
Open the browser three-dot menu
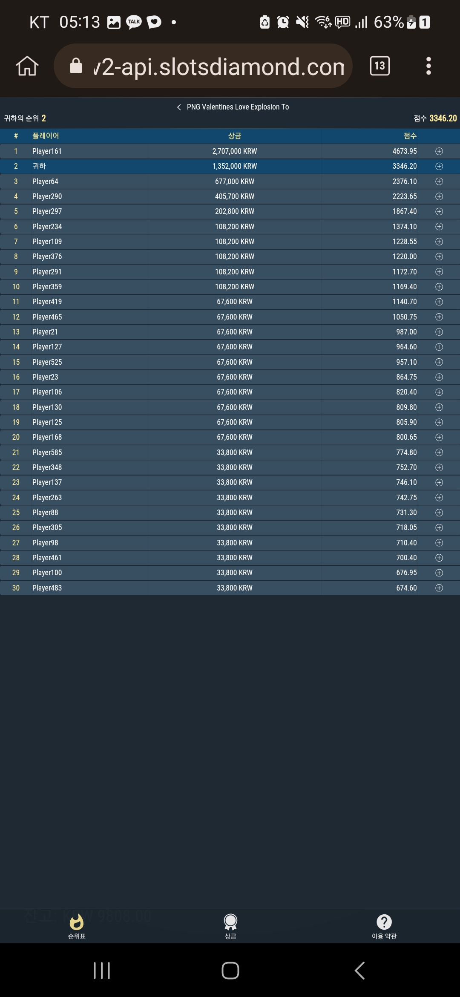[x=428, y=66]
